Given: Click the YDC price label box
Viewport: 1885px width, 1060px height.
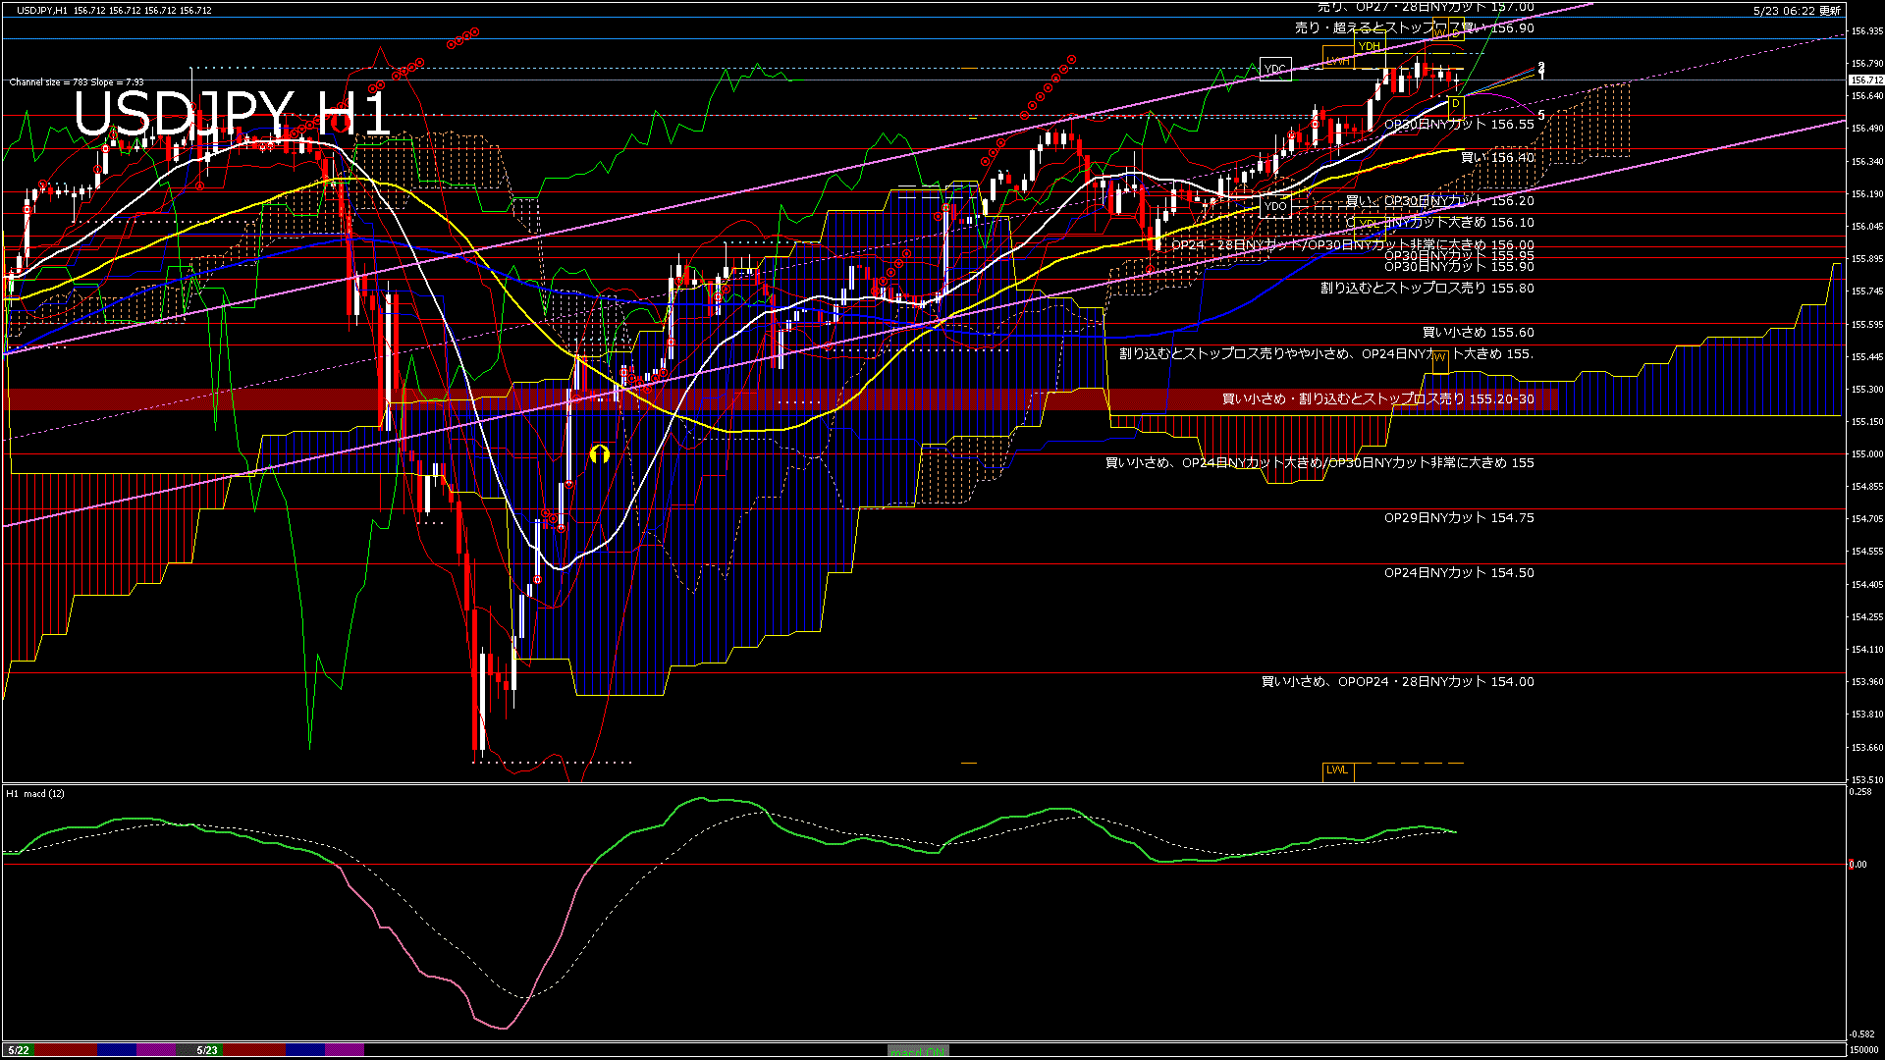Looking at the screenshot, I should (x=1274, y=69).
